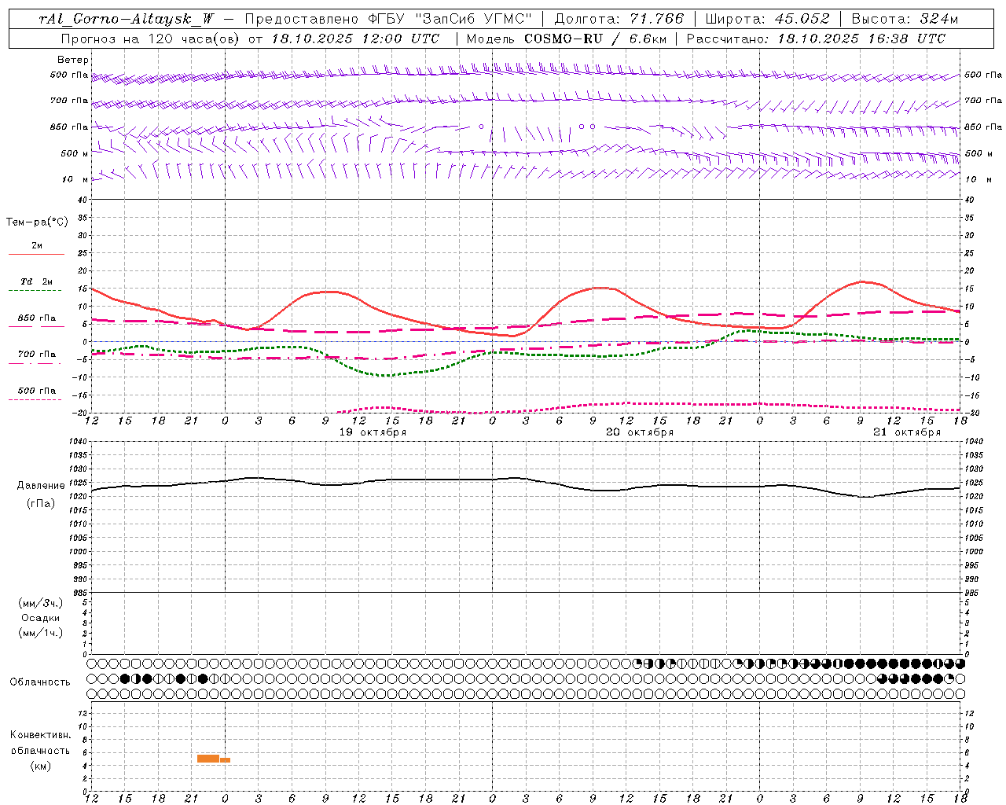Viewport: 1006px width, 805px height.
Task: Click the green dotted dew point curve
Action: click(525, 353)
